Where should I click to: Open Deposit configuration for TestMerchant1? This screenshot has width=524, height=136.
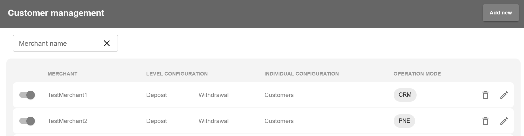(156, 95)
